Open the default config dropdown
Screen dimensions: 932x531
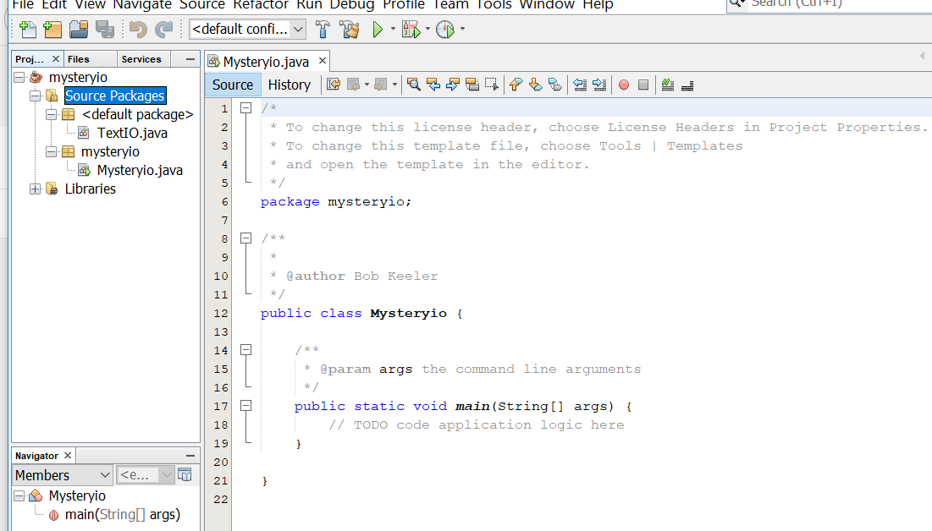pos(299,29)
